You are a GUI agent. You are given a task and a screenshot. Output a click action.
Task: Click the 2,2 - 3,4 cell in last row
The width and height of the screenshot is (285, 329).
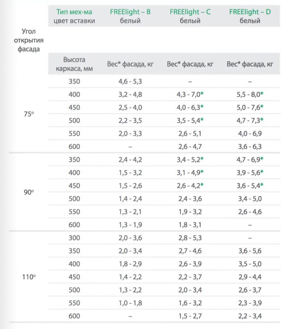tap(250, 316)
